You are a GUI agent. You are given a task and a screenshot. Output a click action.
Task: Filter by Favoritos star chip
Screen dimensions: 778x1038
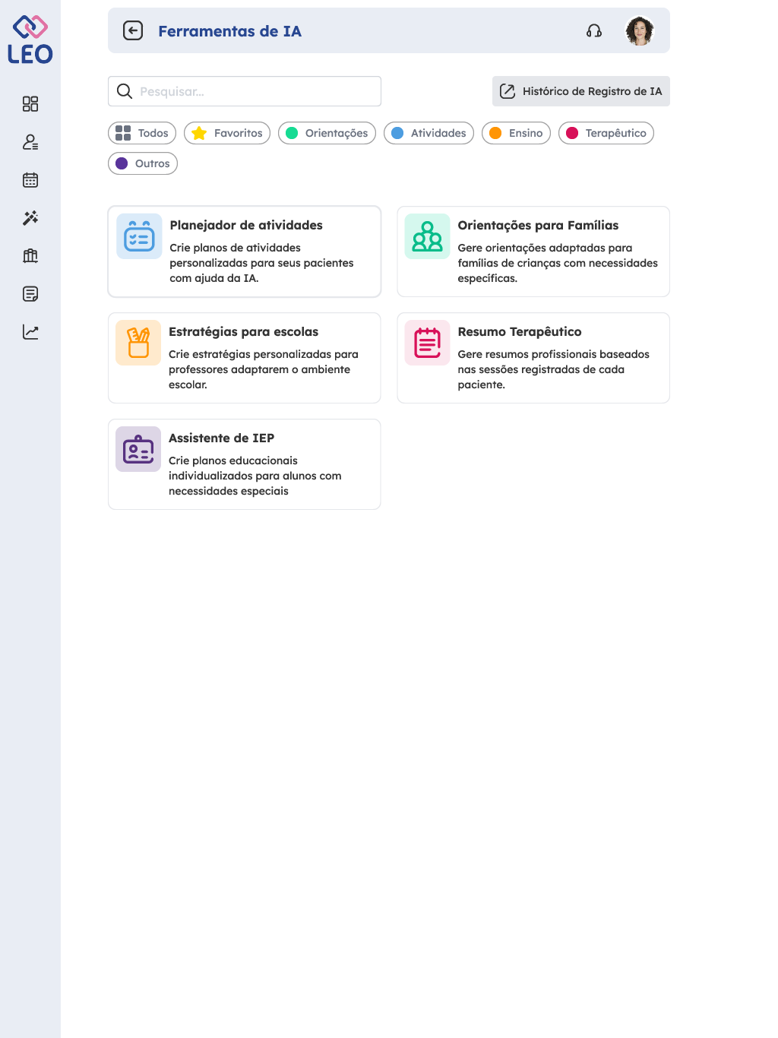click(x=227, y=133)
